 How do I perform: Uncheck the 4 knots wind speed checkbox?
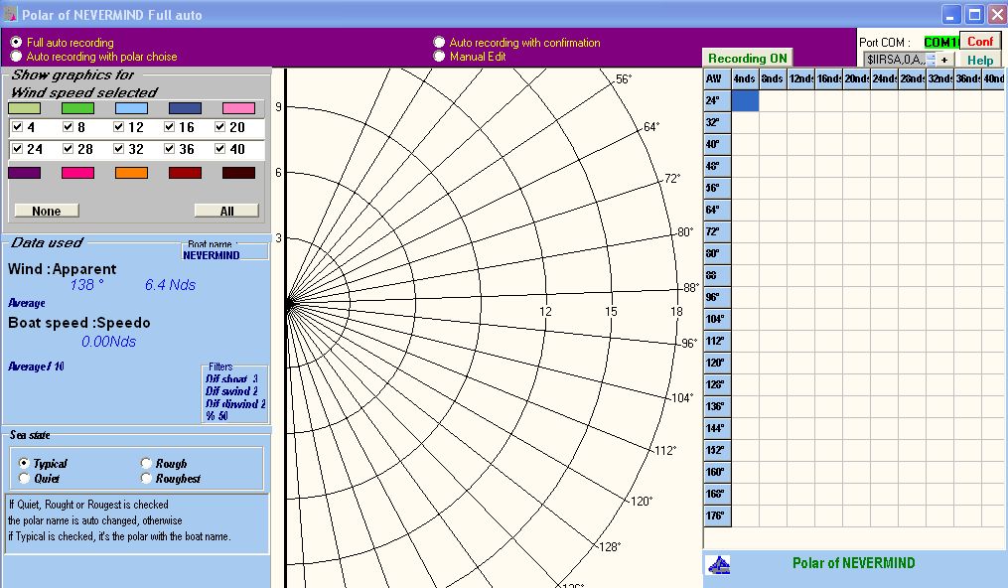(17, 126)
